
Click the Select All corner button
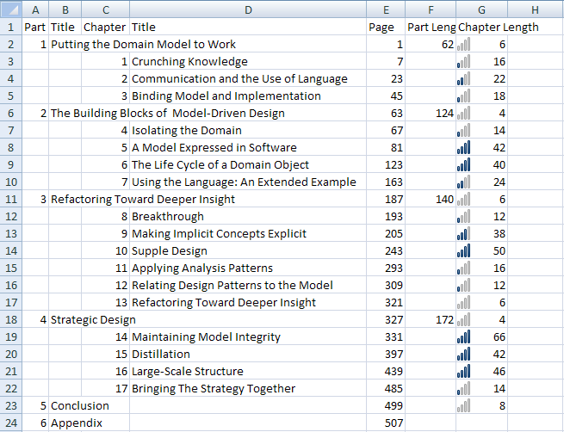tap(11, 9)
